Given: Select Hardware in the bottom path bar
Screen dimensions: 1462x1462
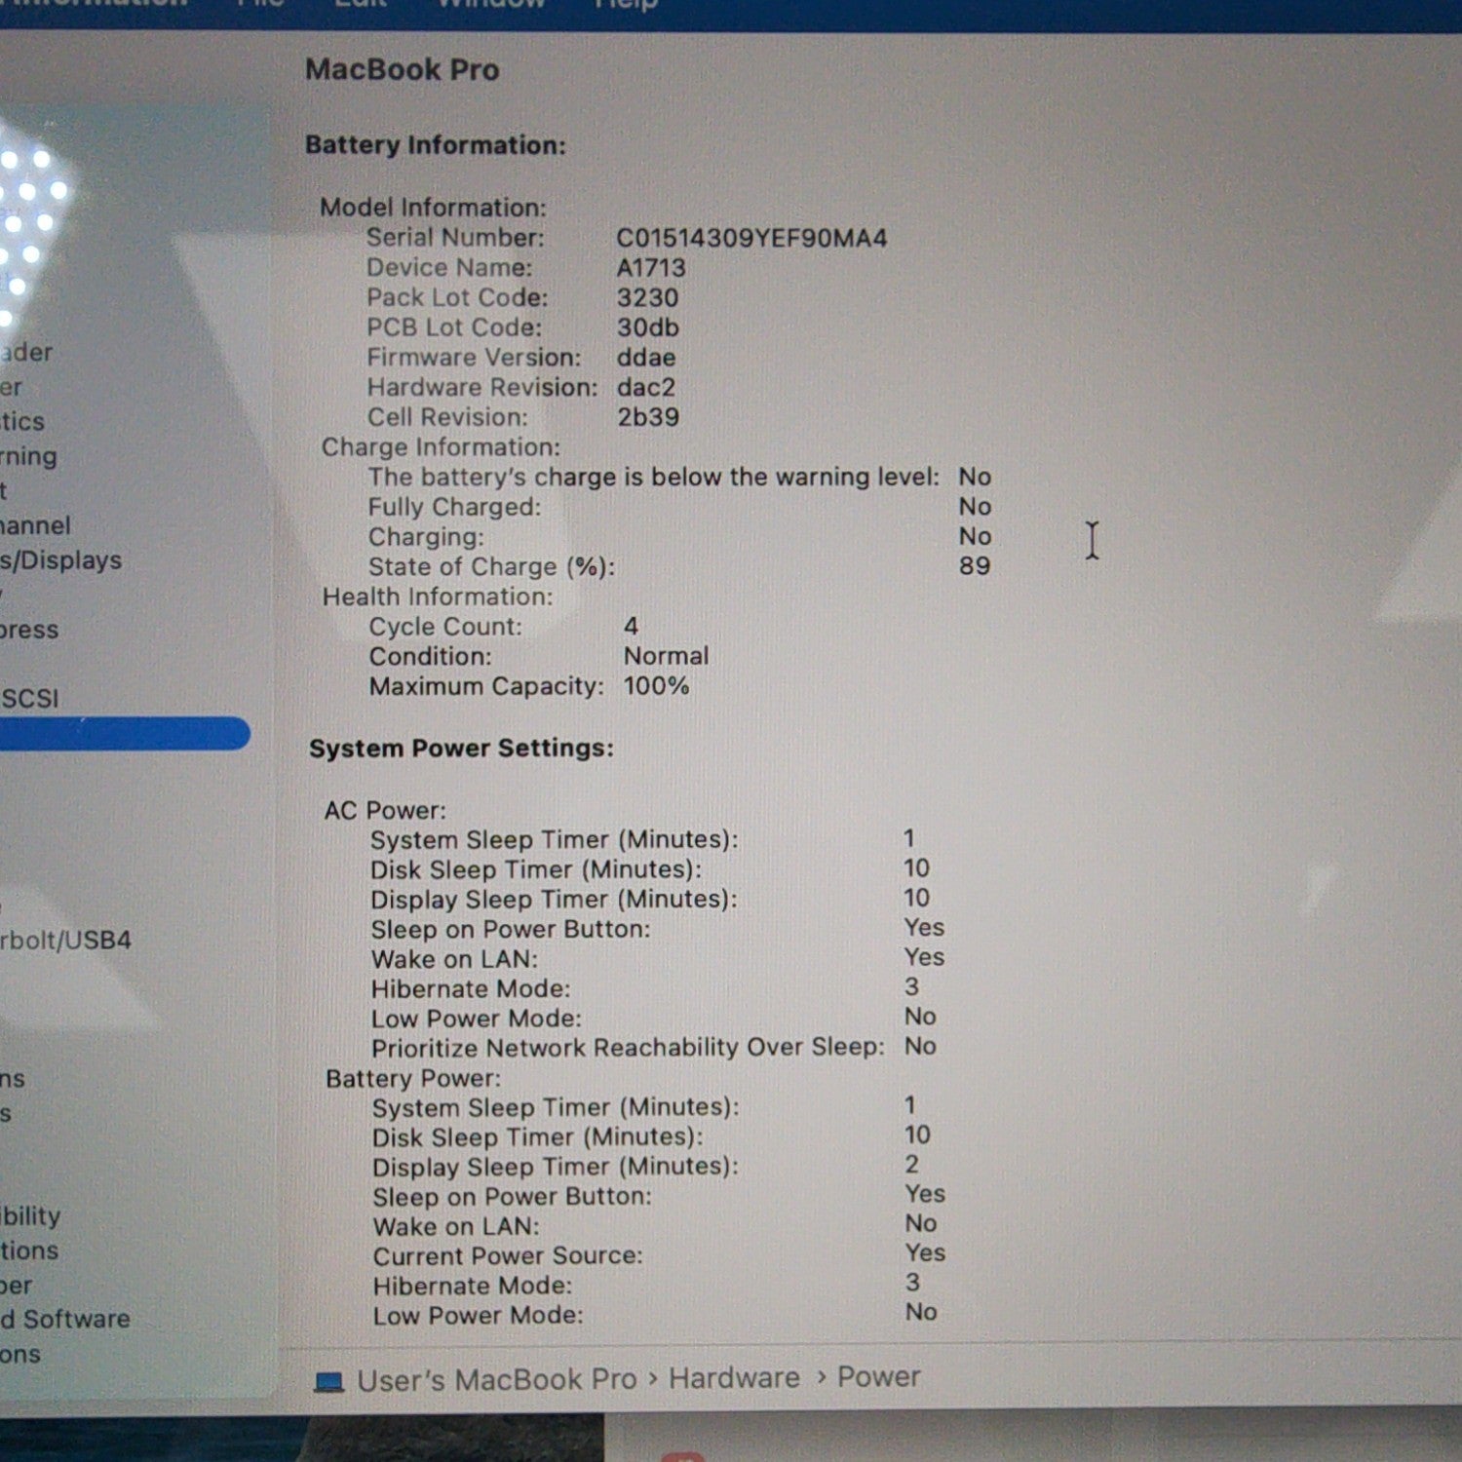Looking at the screenshot, I should pyautogui.click(x=734, y=1378).
